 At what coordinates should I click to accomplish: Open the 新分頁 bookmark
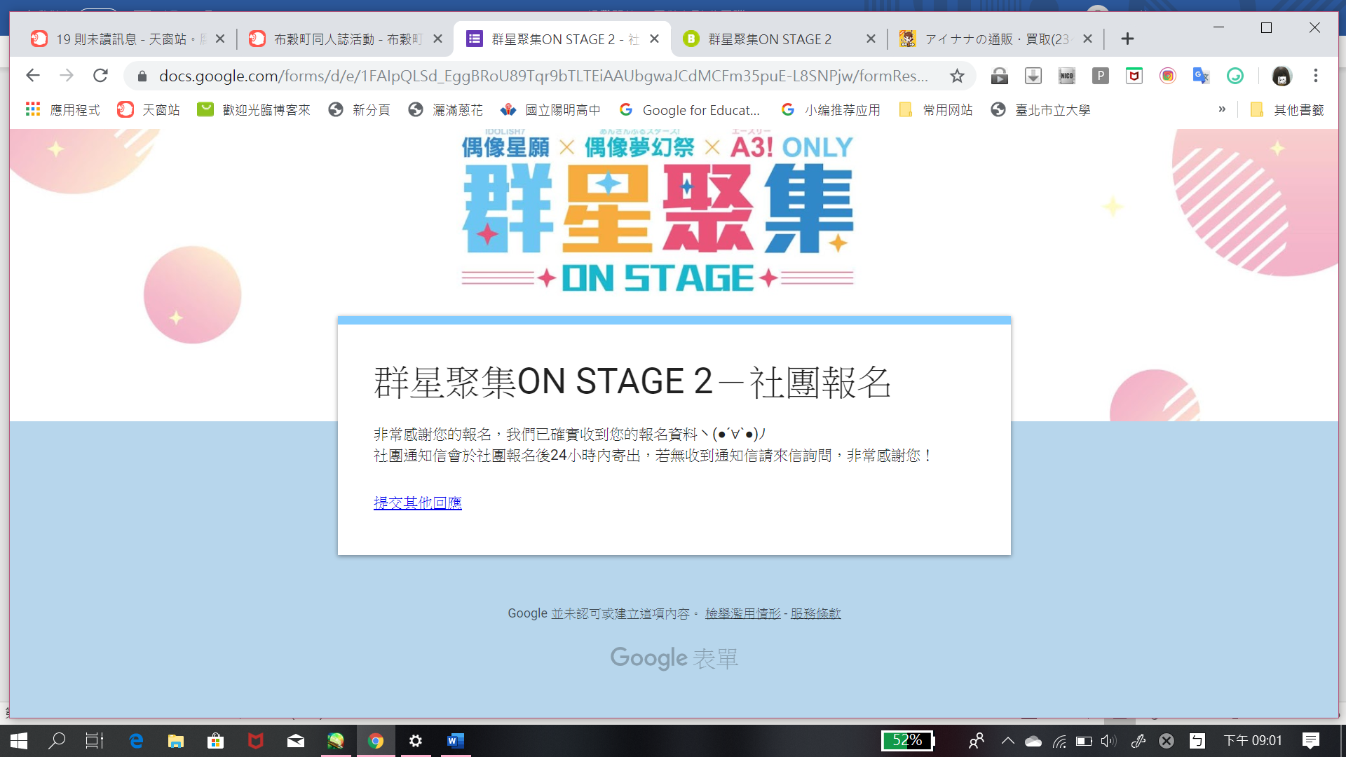[x=359, y=110]
